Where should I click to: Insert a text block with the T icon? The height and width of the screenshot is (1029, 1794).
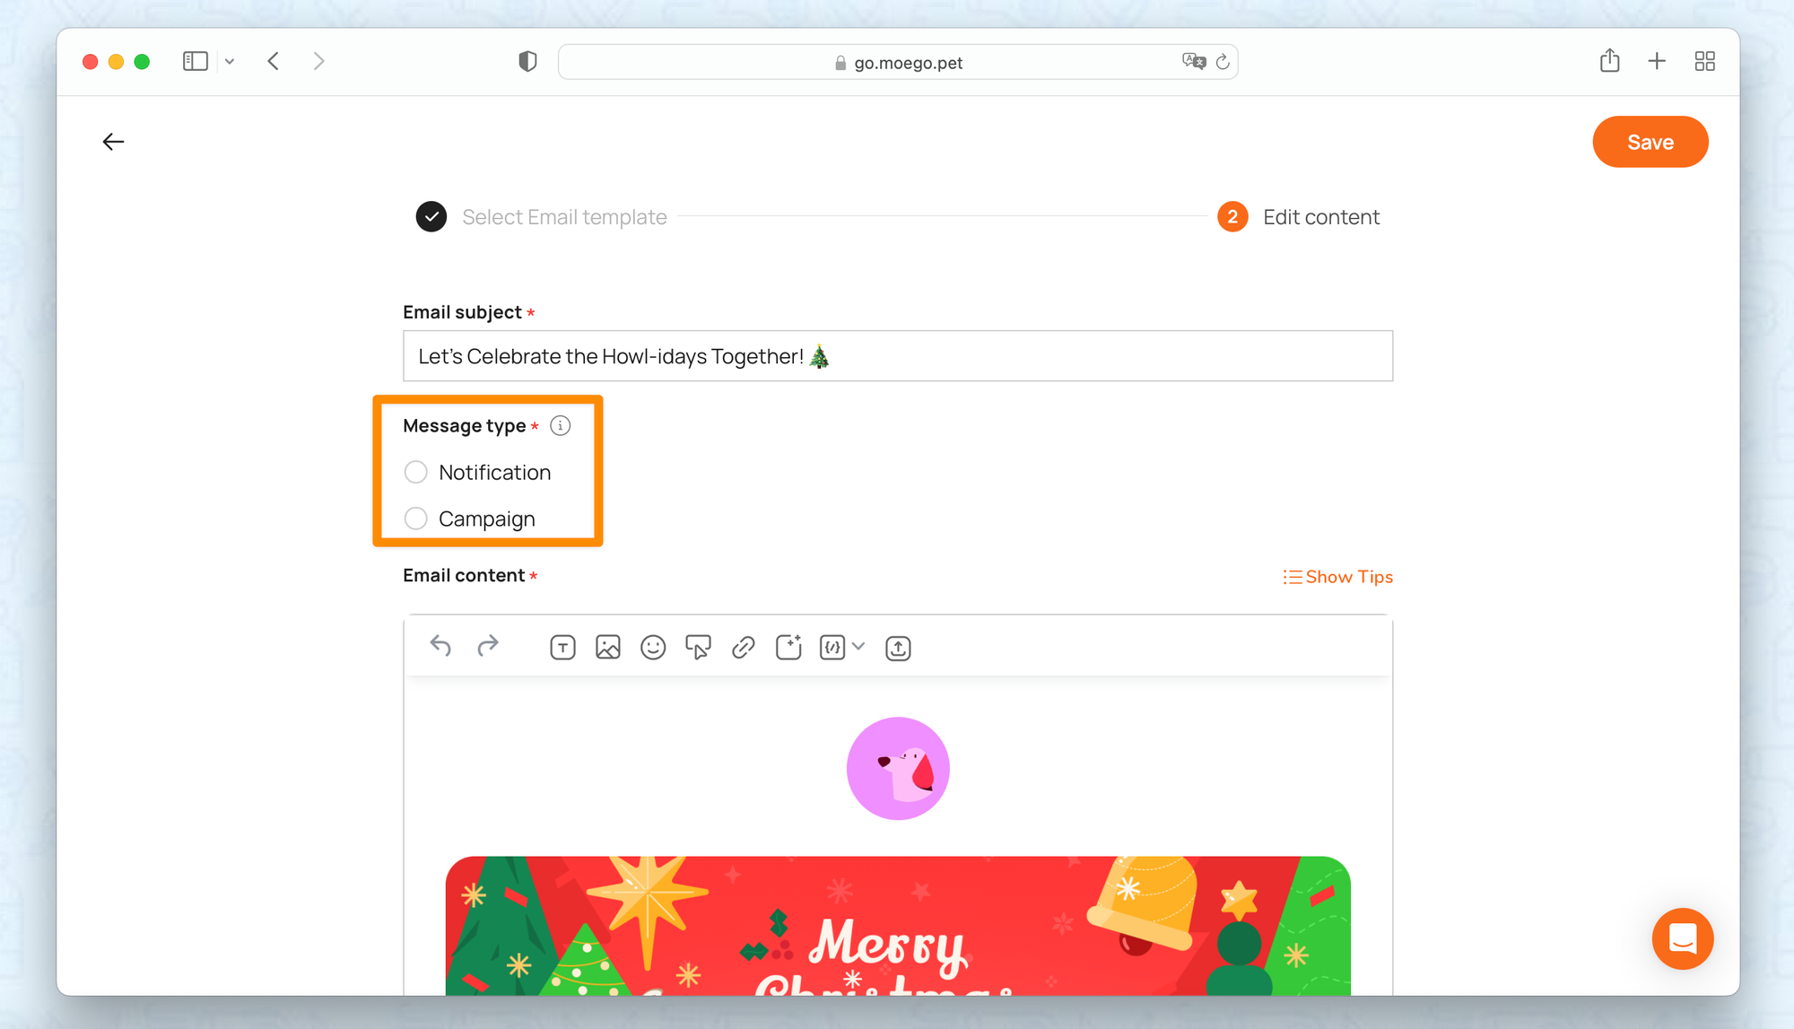[x=562, y=648]
